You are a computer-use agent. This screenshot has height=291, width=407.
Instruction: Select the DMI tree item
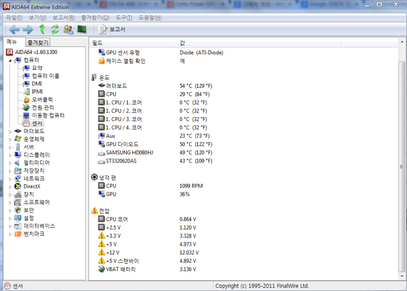(37, 84)
